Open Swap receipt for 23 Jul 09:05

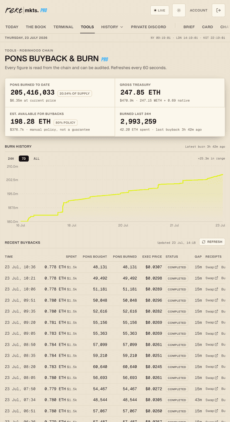(x=212, y=333)
